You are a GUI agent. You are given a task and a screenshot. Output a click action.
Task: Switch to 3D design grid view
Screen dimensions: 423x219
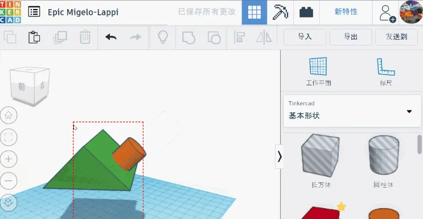(x=254, y=12)
